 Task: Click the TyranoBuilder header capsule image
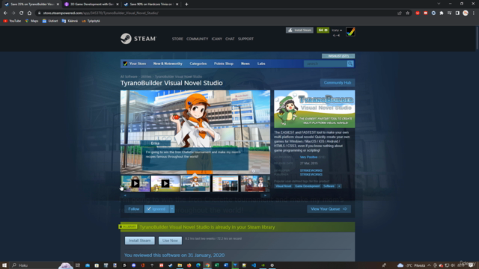pos(314,109)
